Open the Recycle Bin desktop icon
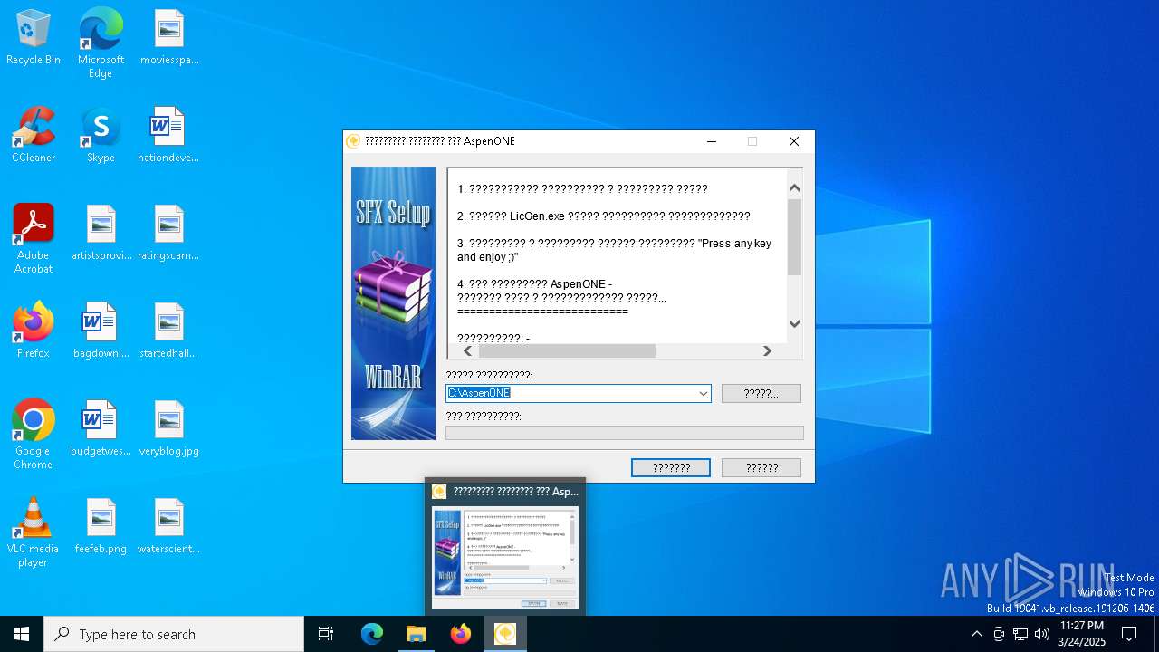The width and height of the screenshot is (1159, 652). (x=34, y=38)
